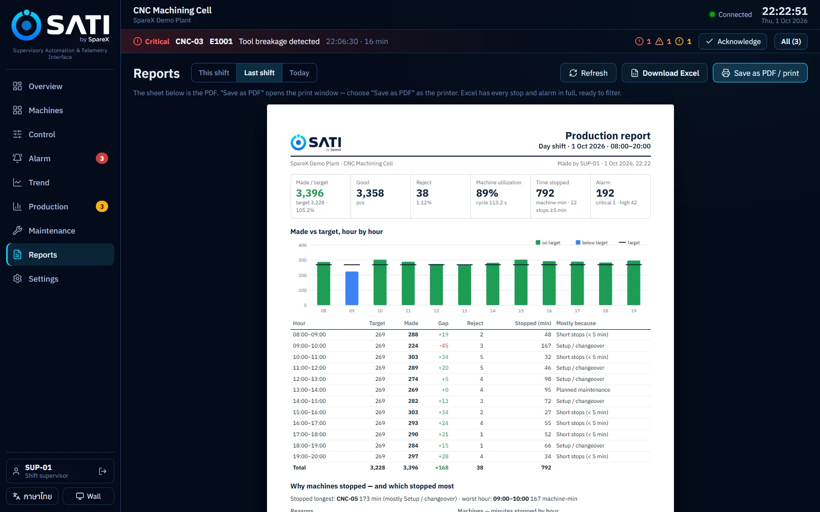Click the red critical alarm count icon

pyautogui.click(x=639, y=41)
